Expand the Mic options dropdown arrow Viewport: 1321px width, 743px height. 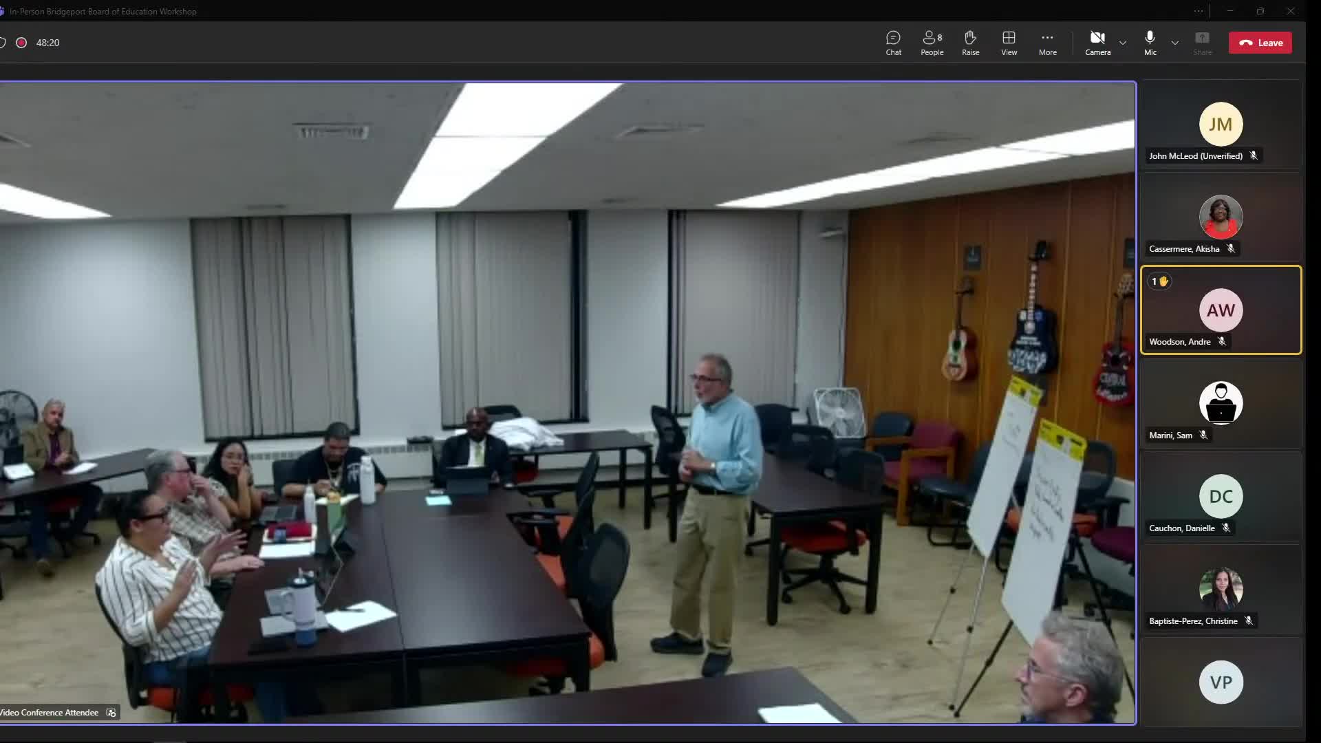click(1175, 43)
